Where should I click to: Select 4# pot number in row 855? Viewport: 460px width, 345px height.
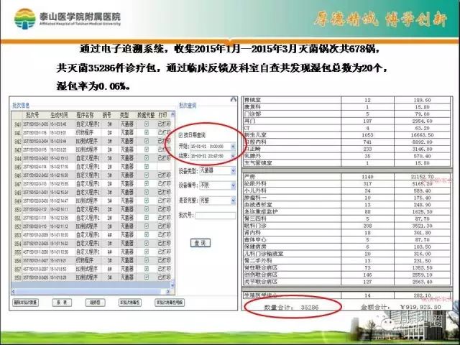[x=109, y=252]
